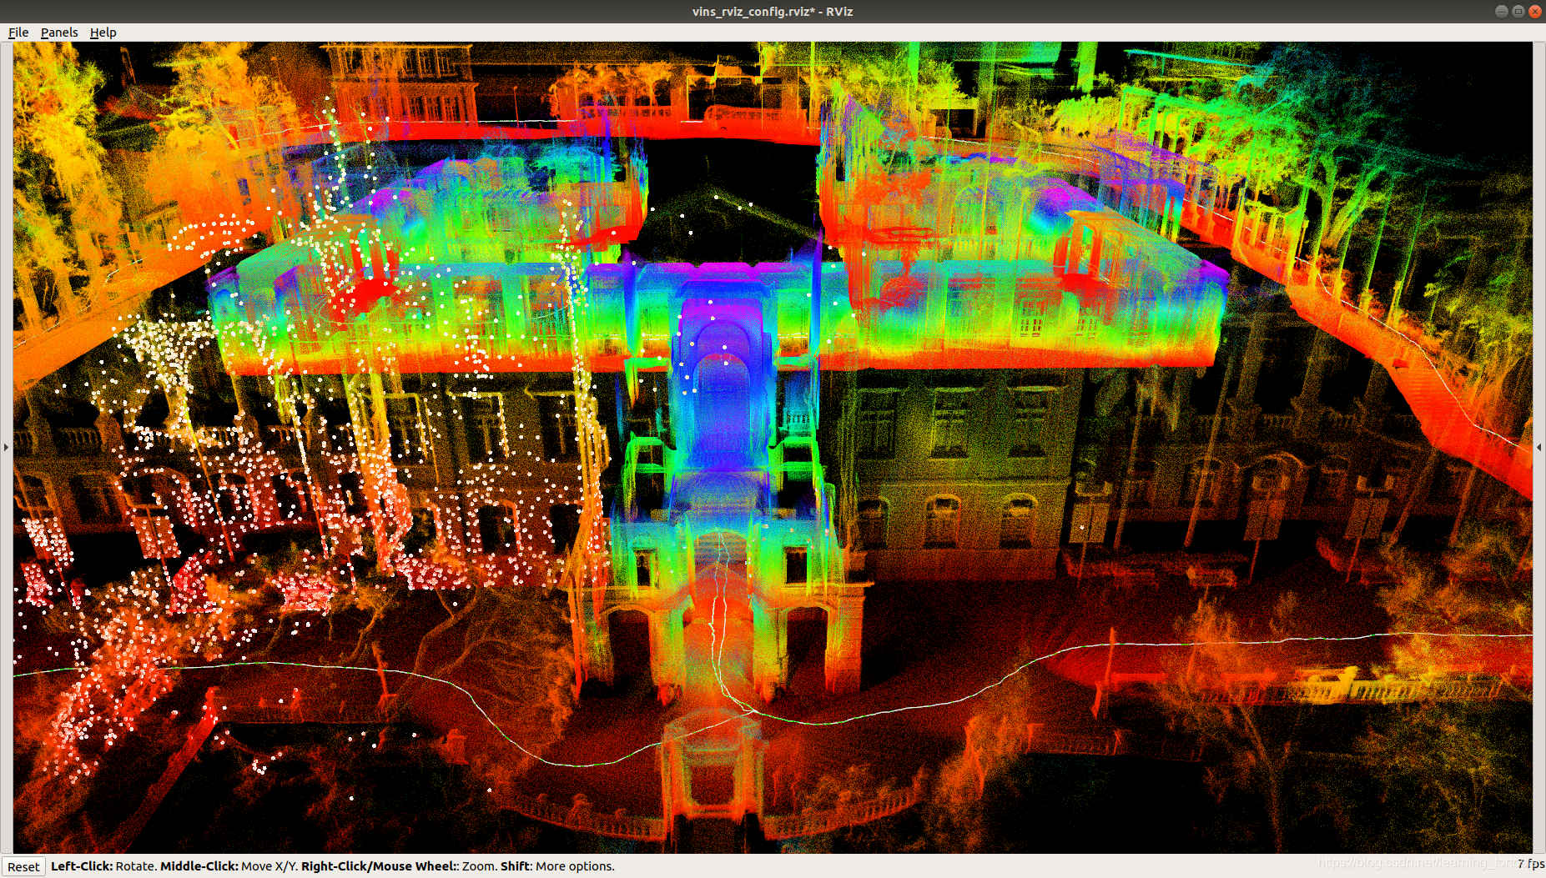The width and height of the screenshot is (1546, 878).
Task: Open the Help menu
Action: pyautogui.click(x=103, y=33)
